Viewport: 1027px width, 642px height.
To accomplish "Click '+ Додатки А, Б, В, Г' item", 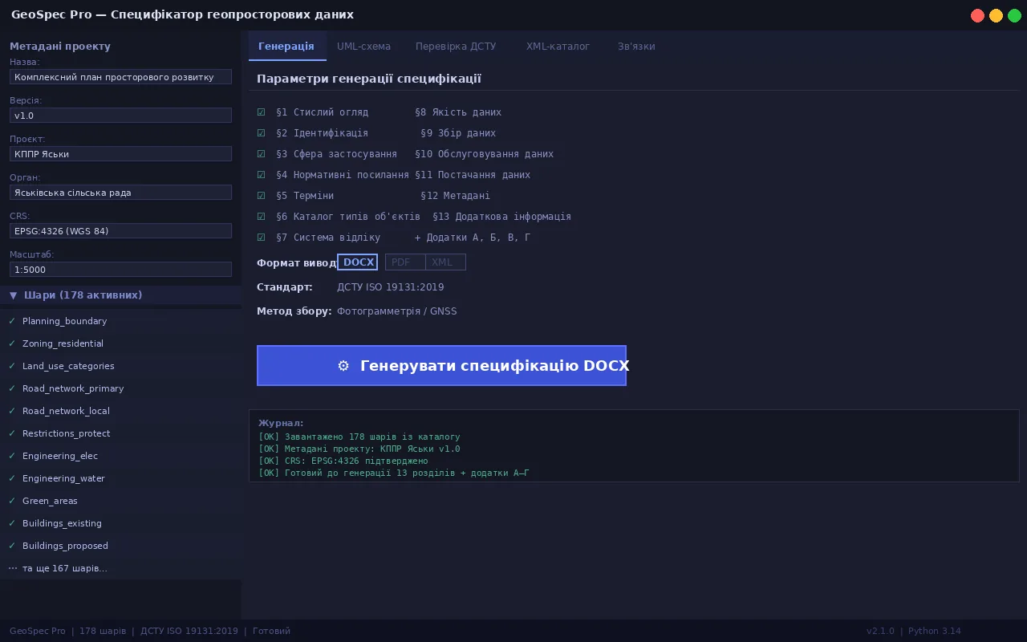I will [x=473, y=238].
